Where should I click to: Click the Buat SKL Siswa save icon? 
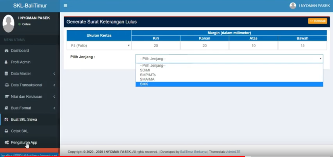coord(6,119)
